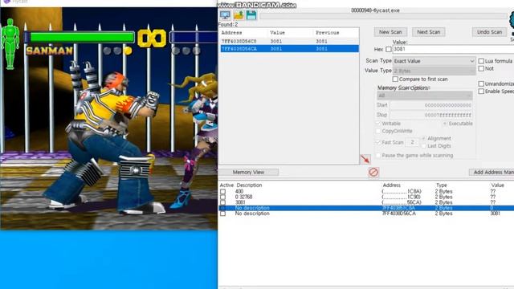Open the Value Type dropdown
This screenshot has height=289, width=514.
[x=434, y=71]
